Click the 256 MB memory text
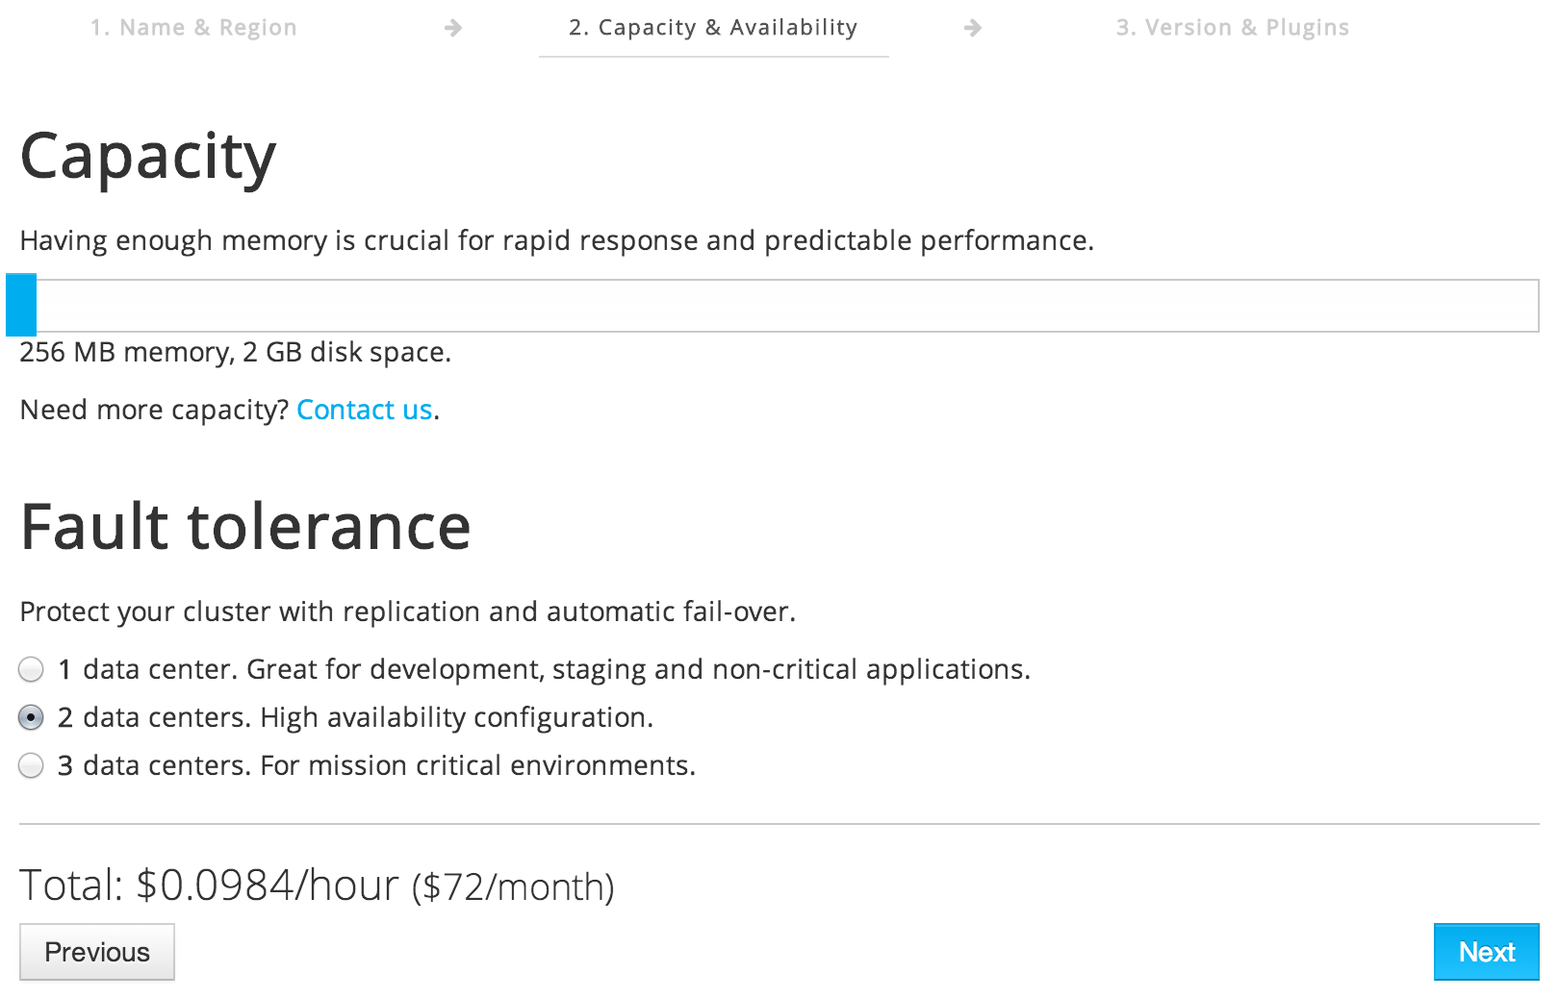Viewport: 1559px width, 998px height. (234, 352)
